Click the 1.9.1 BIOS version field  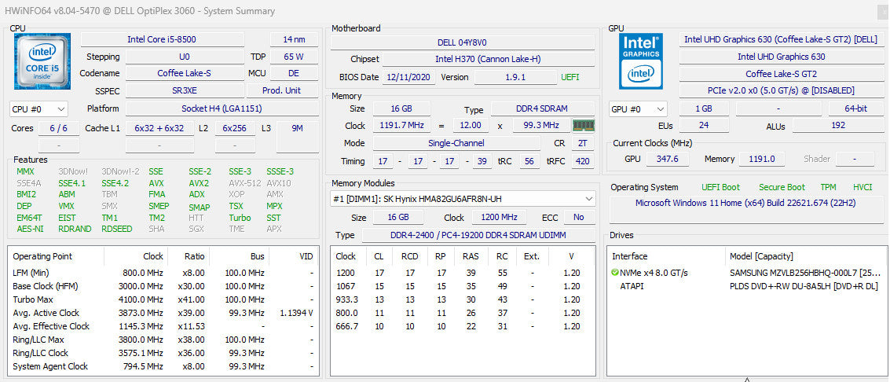tap(515, 77)
